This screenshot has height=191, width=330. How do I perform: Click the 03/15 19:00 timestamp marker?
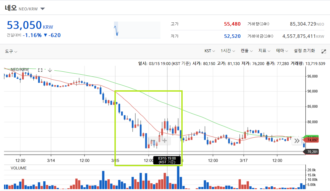[x=167, y=160]
